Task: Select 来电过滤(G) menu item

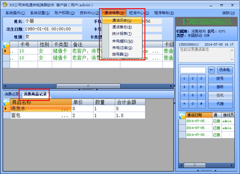Action: coord(122,48)
